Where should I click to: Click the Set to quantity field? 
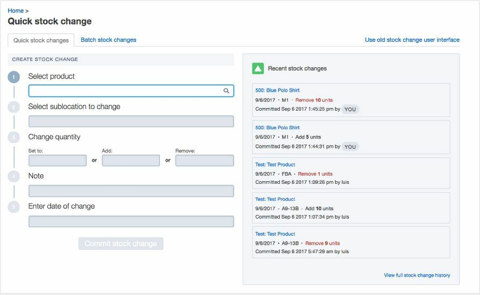pyautogui.click(x=58, y=161)
